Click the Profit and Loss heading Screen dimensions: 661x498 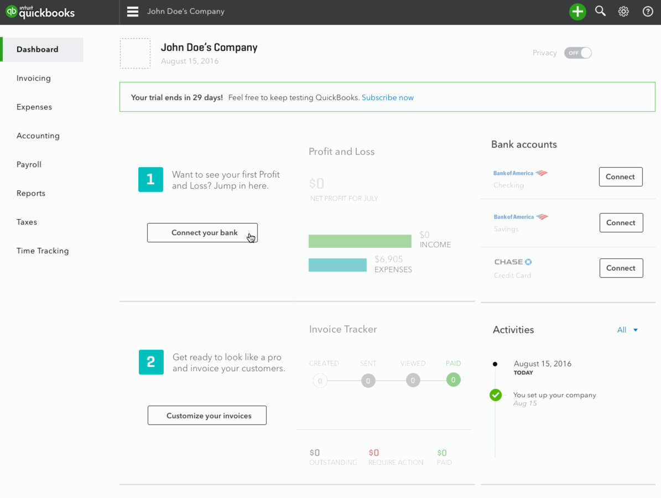coord(341,152)
